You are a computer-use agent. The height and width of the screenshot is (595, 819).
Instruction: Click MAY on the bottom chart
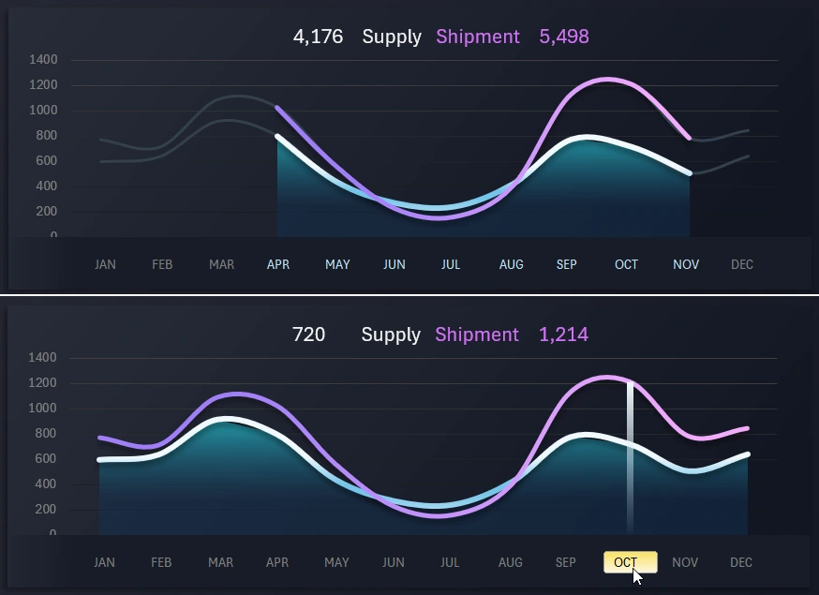click(336, 561)
